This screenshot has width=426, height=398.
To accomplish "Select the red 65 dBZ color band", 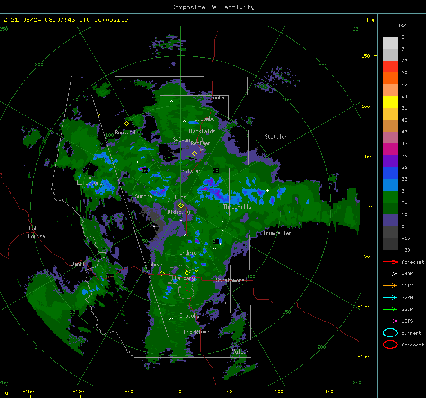I will click(390, 67).
